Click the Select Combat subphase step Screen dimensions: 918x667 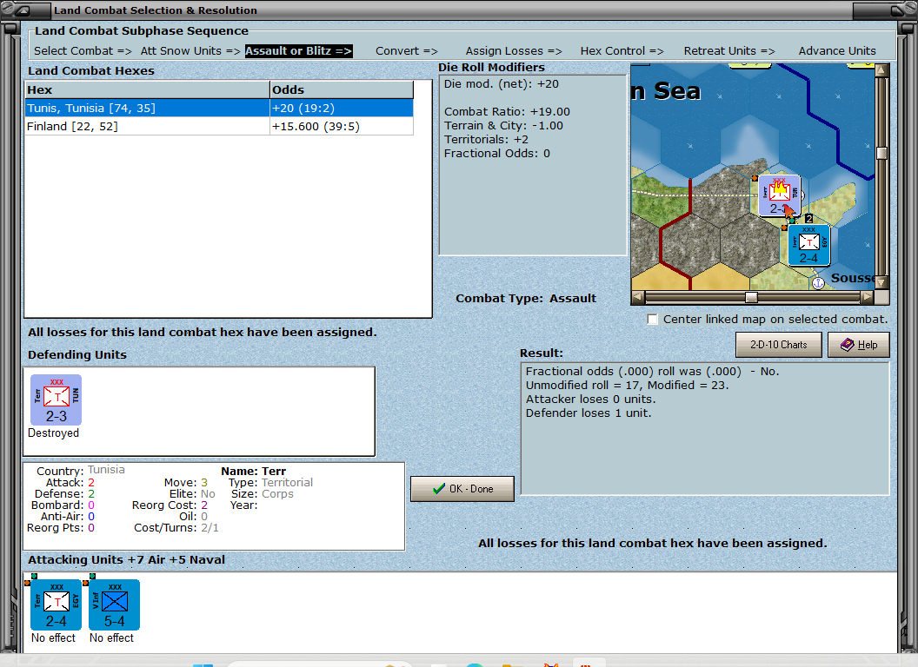click(83, 51)
